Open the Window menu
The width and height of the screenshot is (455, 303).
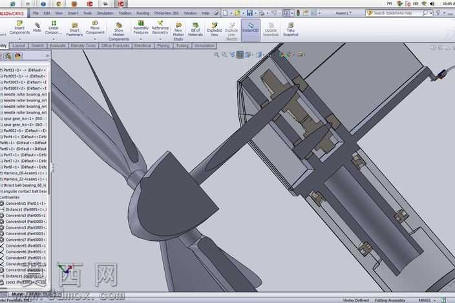point(190,13)
